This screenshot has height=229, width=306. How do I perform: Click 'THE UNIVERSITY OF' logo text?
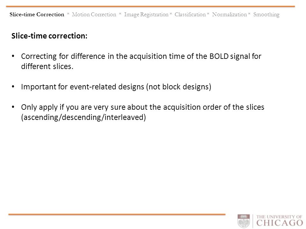coord(279,217)
